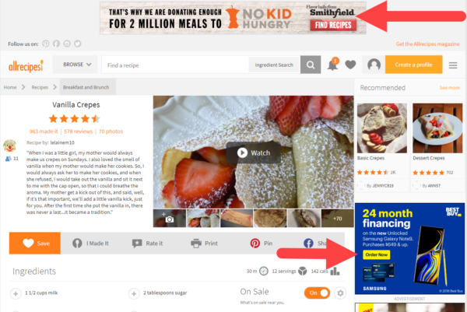Open the hamburger menu icon
Screen dimensions: 467x312
point(453,65)
